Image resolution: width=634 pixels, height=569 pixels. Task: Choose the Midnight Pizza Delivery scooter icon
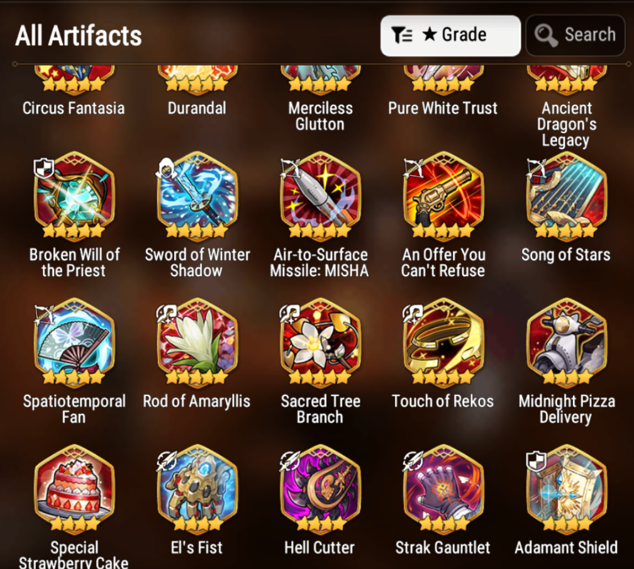click(567, 342)
